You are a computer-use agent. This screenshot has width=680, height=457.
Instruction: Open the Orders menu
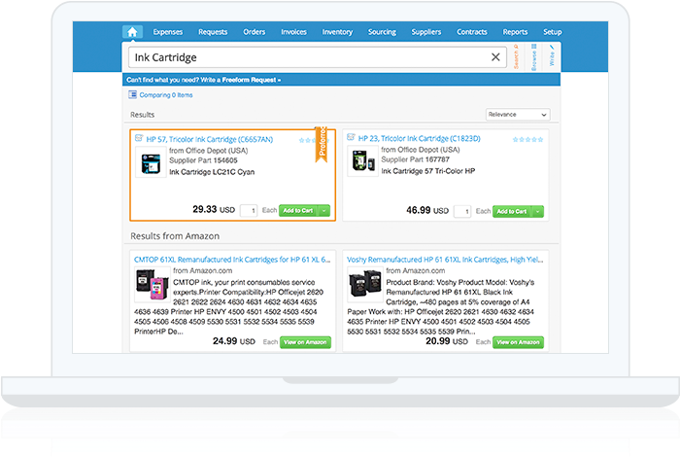point(255,32)
